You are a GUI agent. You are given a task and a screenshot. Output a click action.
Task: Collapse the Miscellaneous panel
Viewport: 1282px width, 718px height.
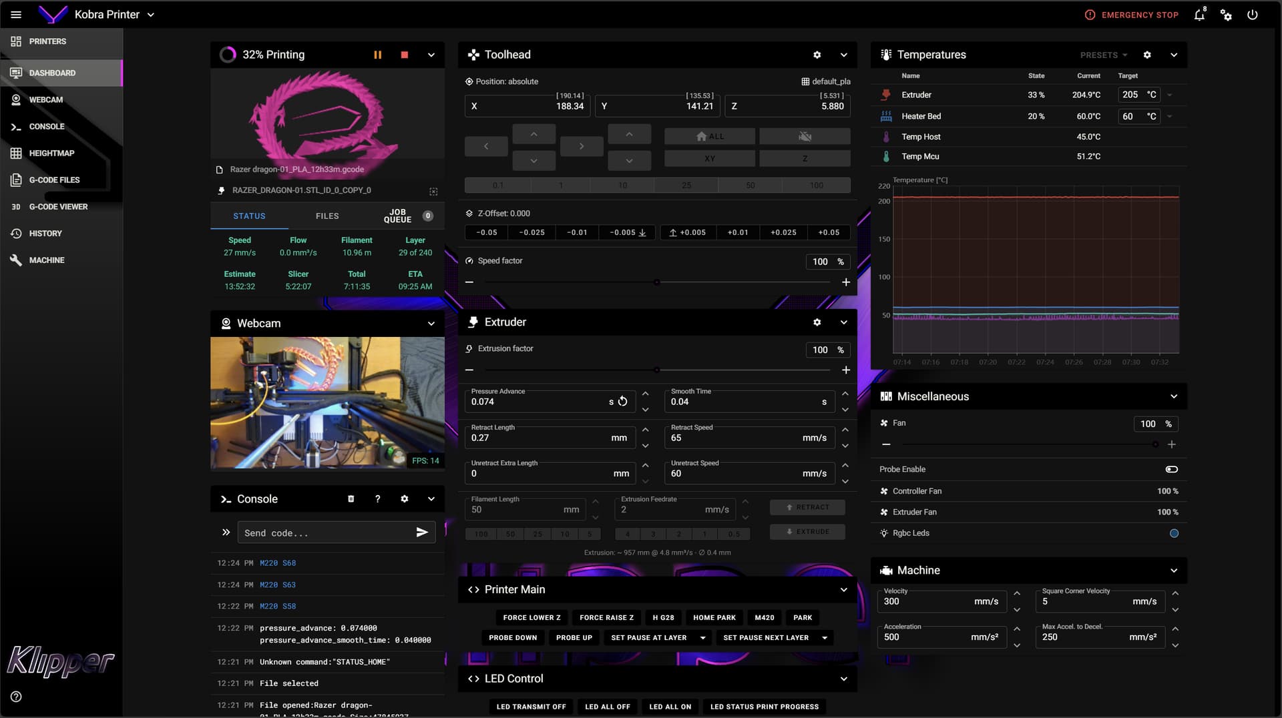1174,396
